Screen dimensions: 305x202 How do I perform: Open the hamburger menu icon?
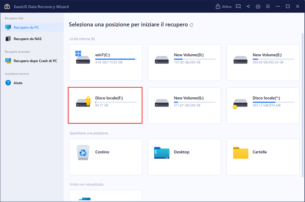(x=268, y=6)
